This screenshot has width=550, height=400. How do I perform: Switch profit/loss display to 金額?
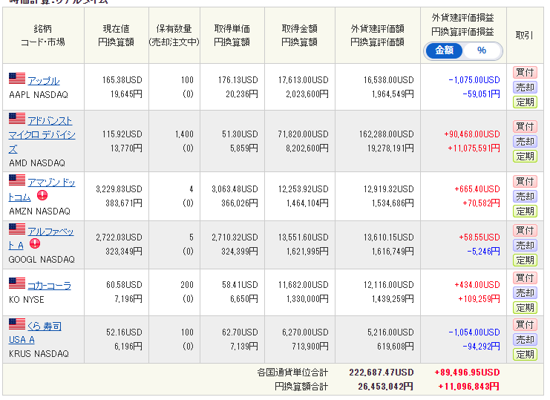click(x=444, y=50)
